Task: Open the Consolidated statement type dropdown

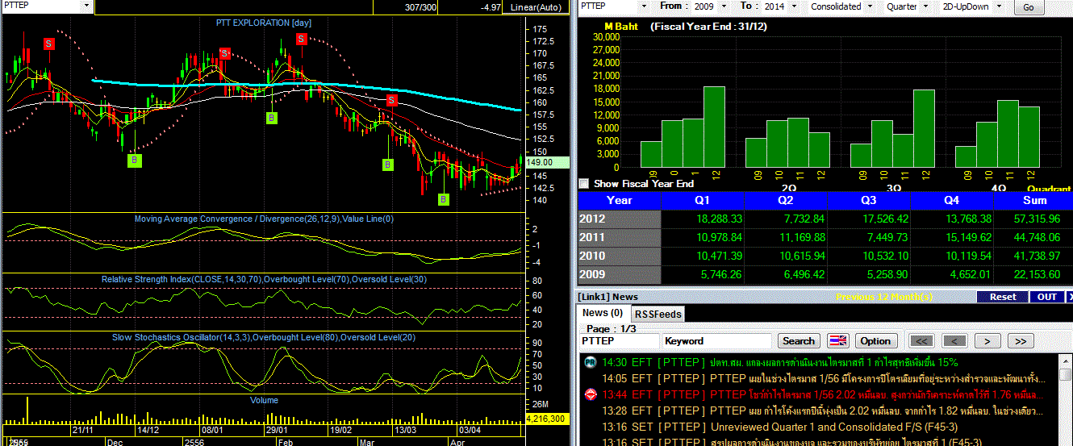Action: (x=870, y=6)
